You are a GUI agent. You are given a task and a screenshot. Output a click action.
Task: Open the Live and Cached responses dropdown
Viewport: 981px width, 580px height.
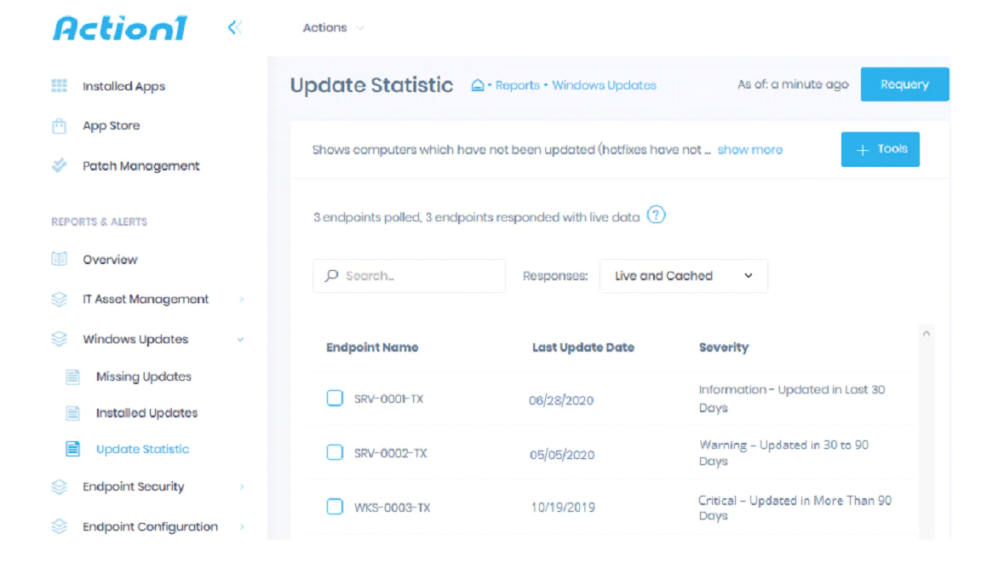(x=683, y=275)
